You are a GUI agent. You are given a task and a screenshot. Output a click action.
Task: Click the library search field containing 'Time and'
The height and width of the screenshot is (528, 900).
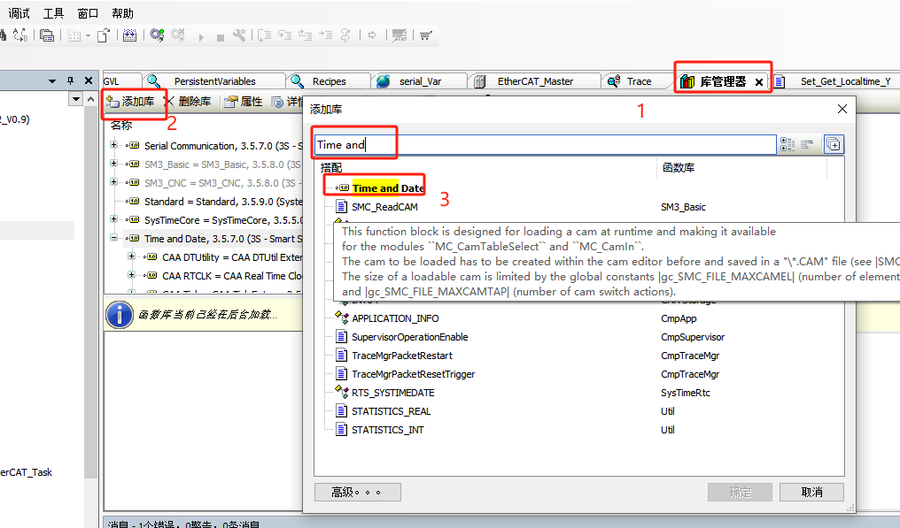tap(545, 144)
